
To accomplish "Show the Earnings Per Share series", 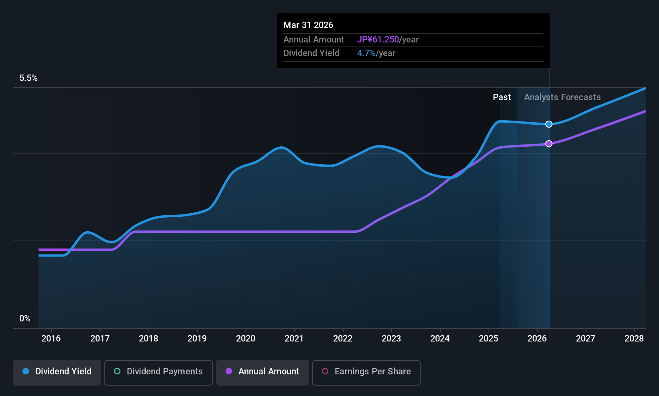I will (x=366, y=372).
